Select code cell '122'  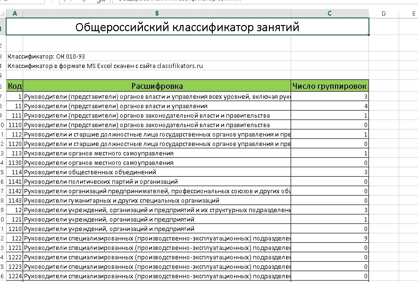pyautogui.click(x=15, y=238)
